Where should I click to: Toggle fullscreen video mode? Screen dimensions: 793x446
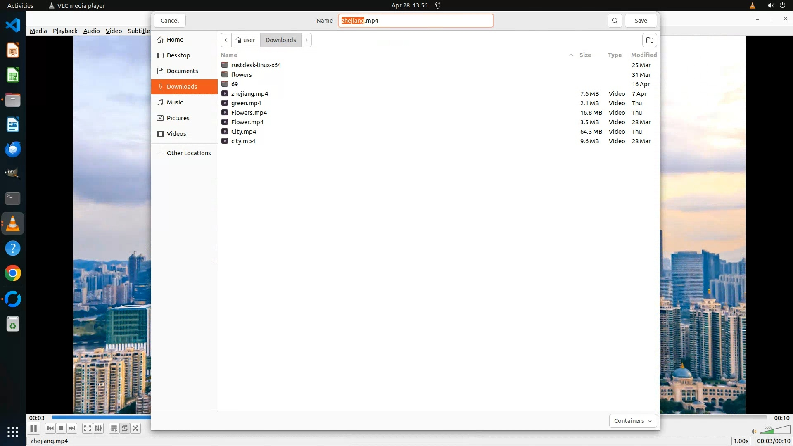coord(87,428)
